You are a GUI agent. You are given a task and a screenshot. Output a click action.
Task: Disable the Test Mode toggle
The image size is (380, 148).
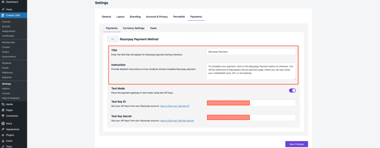(x=292, y=90)
